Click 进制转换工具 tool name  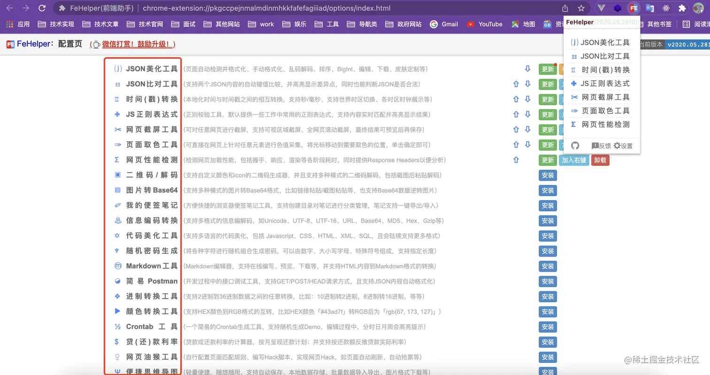pyautogui.click(x=152, y=296)
